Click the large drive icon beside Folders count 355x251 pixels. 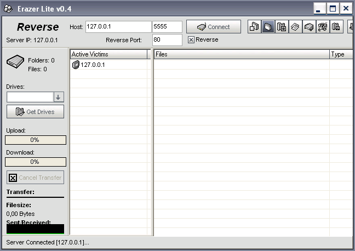(x=15, y=63)
